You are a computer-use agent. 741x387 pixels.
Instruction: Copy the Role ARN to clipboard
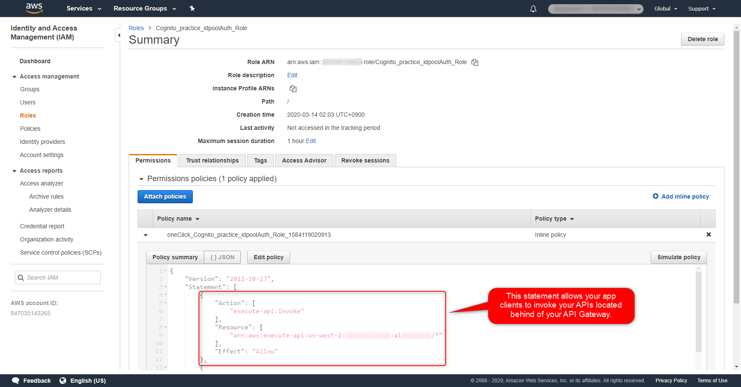475,62
